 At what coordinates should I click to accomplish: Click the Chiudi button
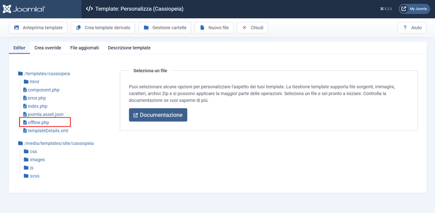point(252,28)
